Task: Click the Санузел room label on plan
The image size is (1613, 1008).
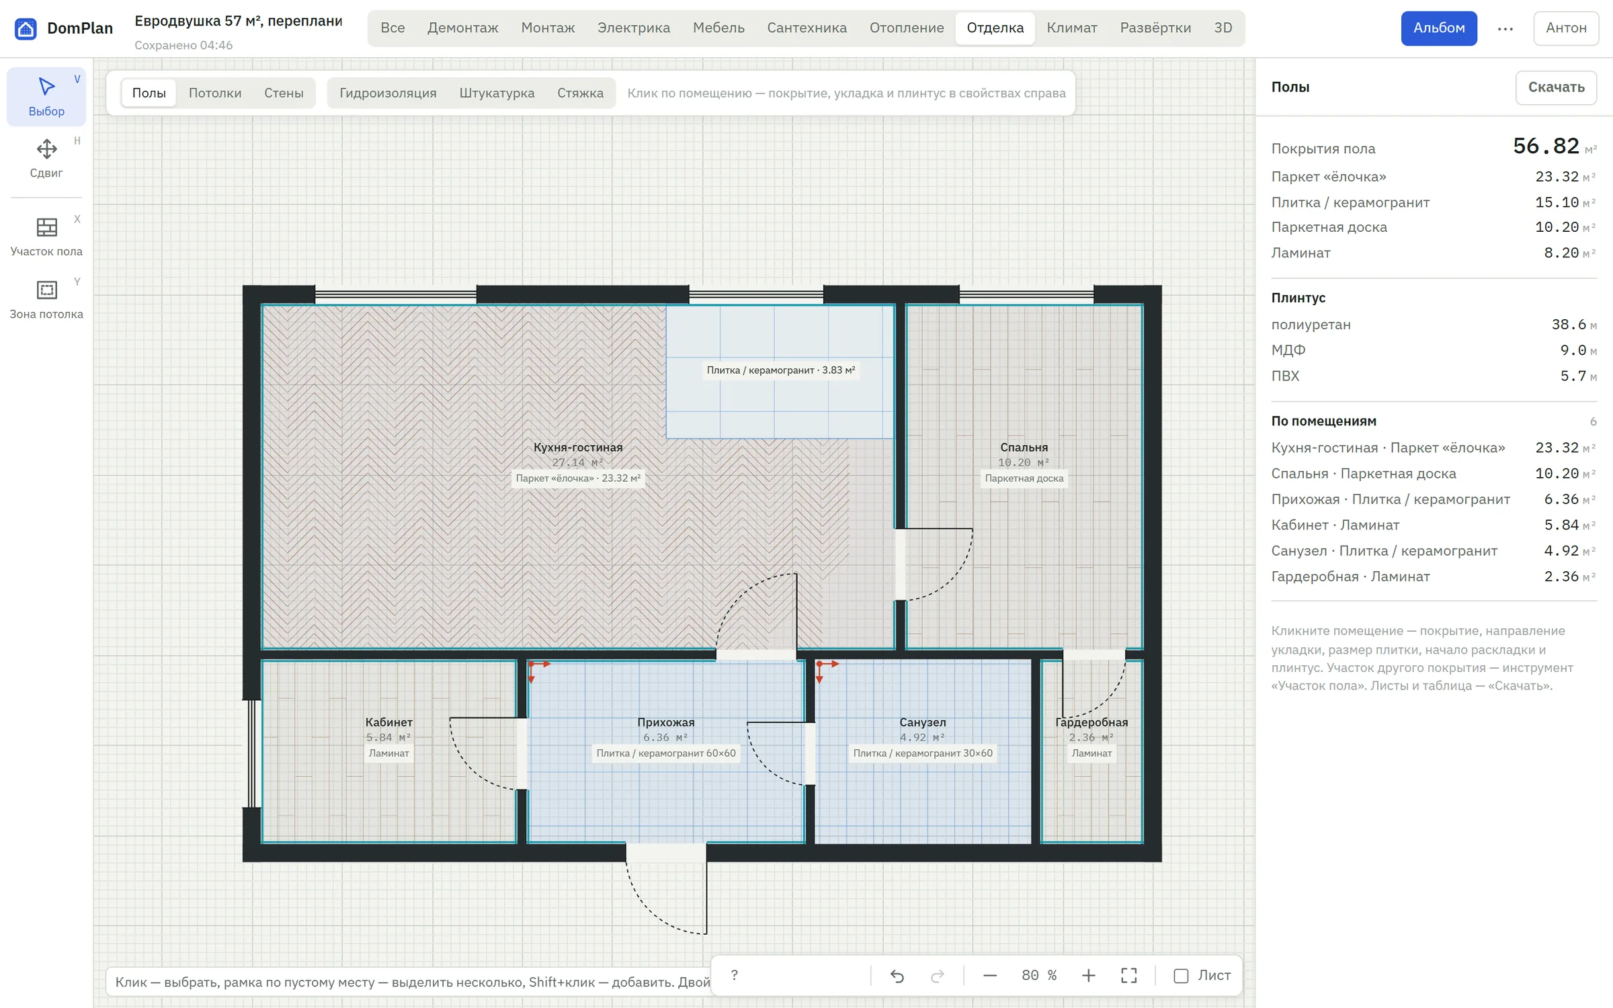Action: click(x=922, y=722)
